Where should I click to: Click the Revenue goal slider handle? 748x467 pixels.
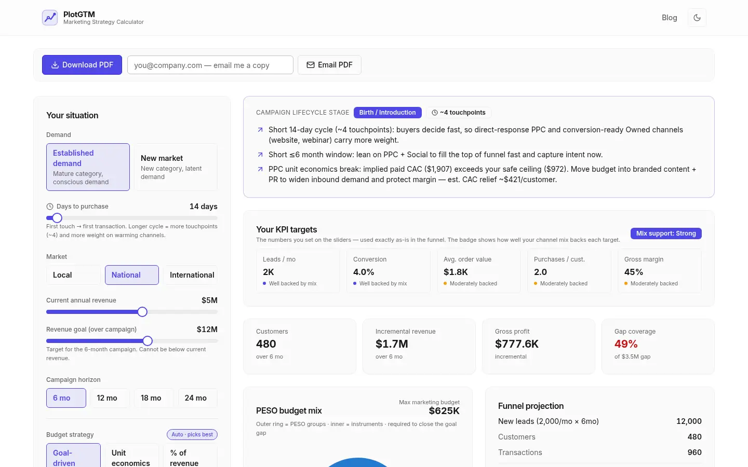tap(148, 341)
